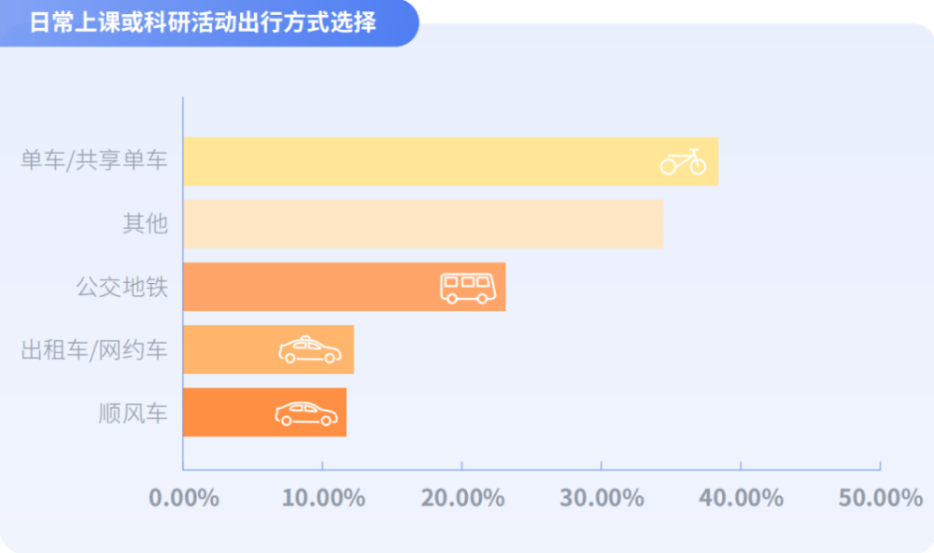Click the 单车/共享单车 axis label
The width and height of the screenshot is (934, 553).
click(94, 161)
